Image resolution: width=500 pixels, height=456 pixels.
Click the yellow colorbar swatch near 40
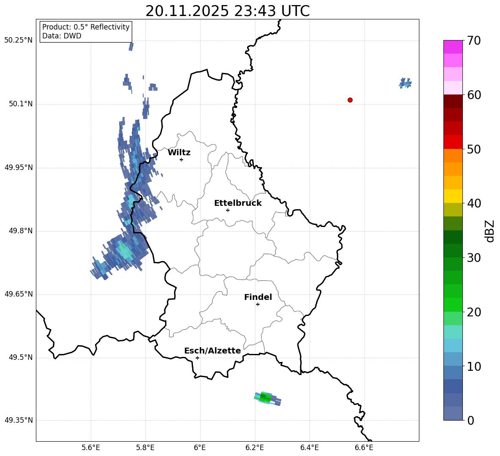[x=453, y=196]
